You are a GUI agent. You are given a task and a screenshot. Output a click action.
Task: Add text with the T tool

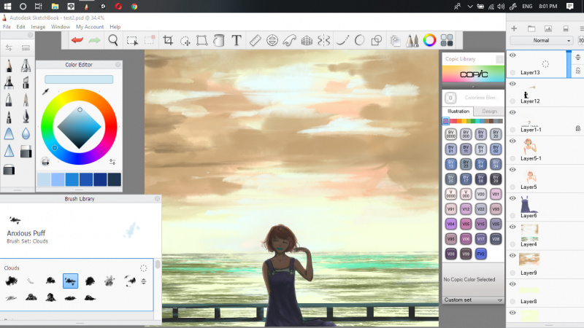pyautogui.click(x=237, y=40)
